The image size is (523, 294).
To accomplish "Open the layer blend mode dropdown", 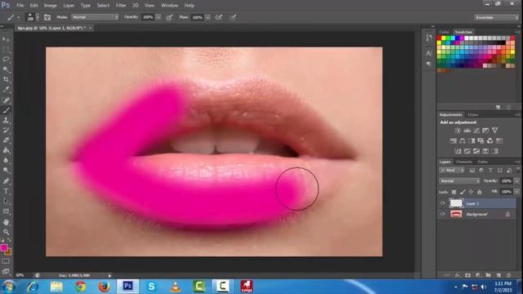I will click(459, 180).
